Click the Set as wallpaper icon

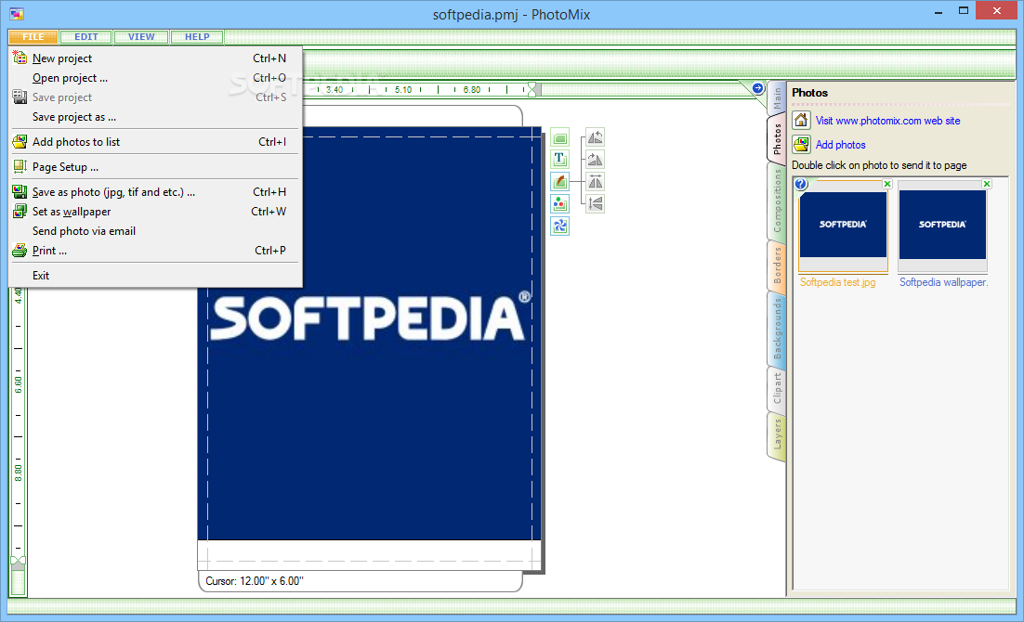(x=20, y=211)
